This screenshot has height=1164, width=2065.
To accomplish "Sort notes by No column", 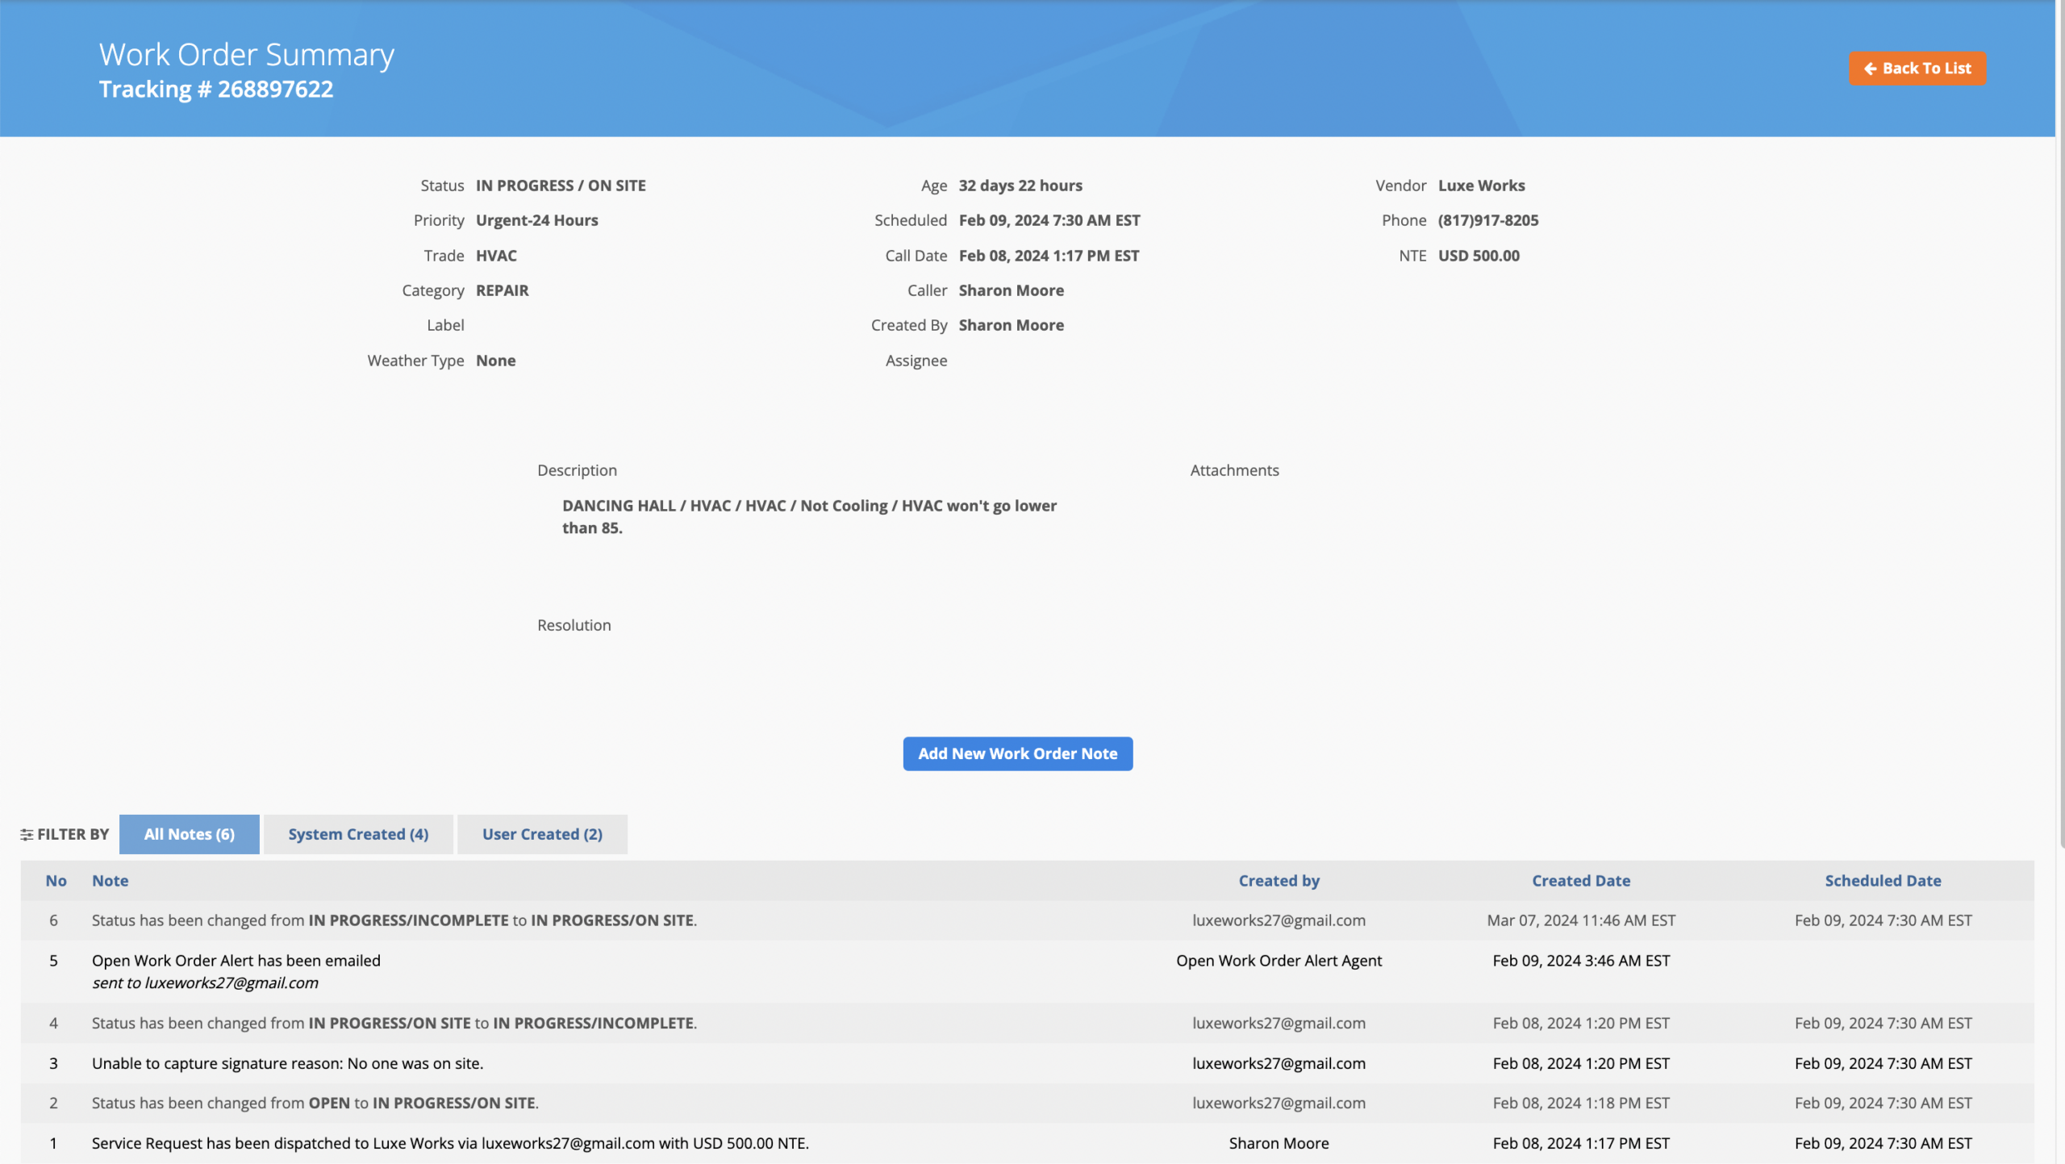I will point(56,881).
